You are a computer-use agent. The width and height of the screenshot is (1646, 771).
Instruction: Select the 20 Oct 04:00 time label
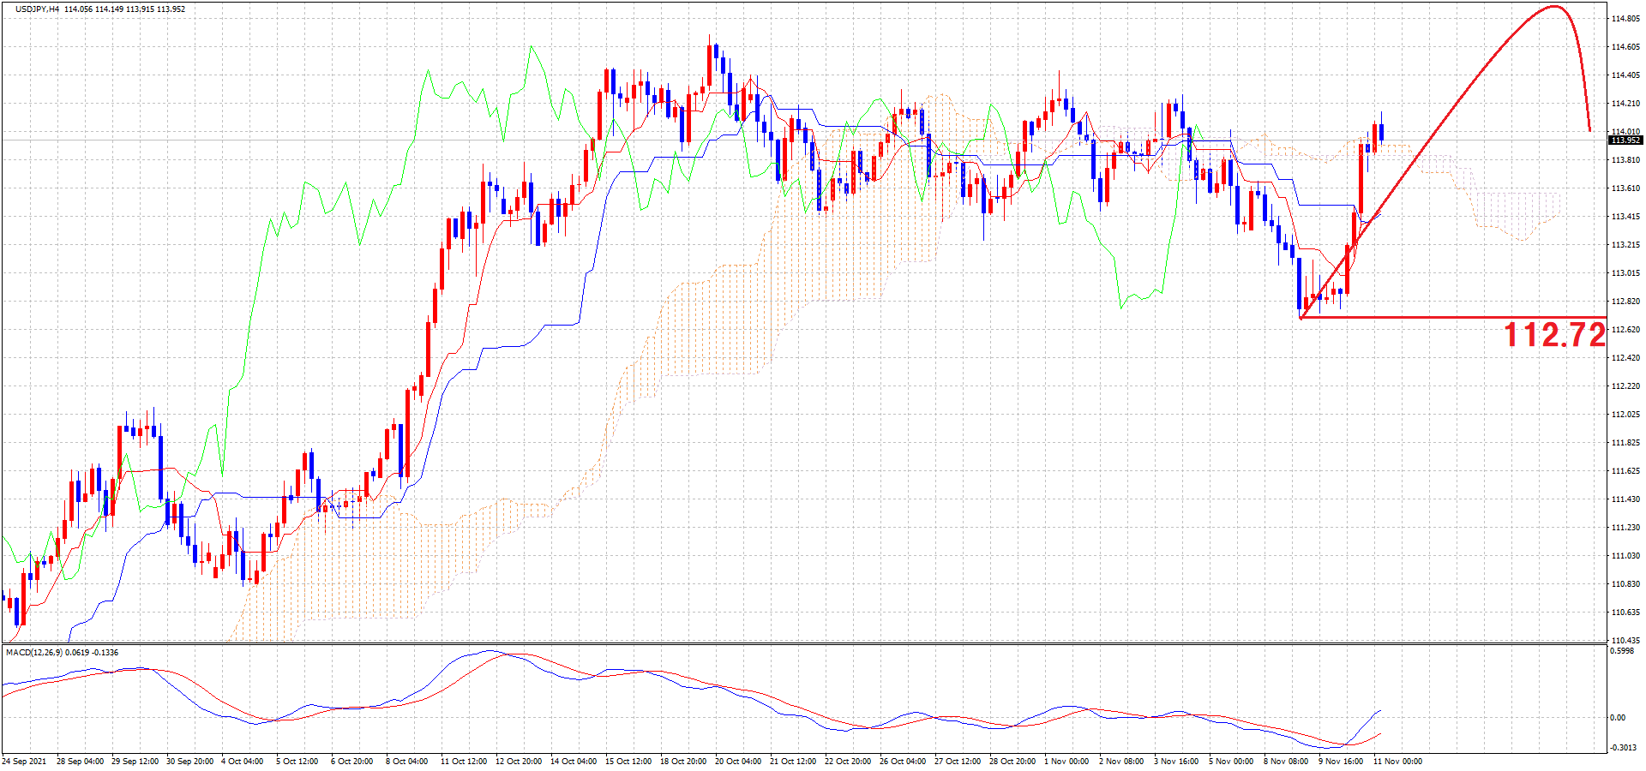click(738, 762)
